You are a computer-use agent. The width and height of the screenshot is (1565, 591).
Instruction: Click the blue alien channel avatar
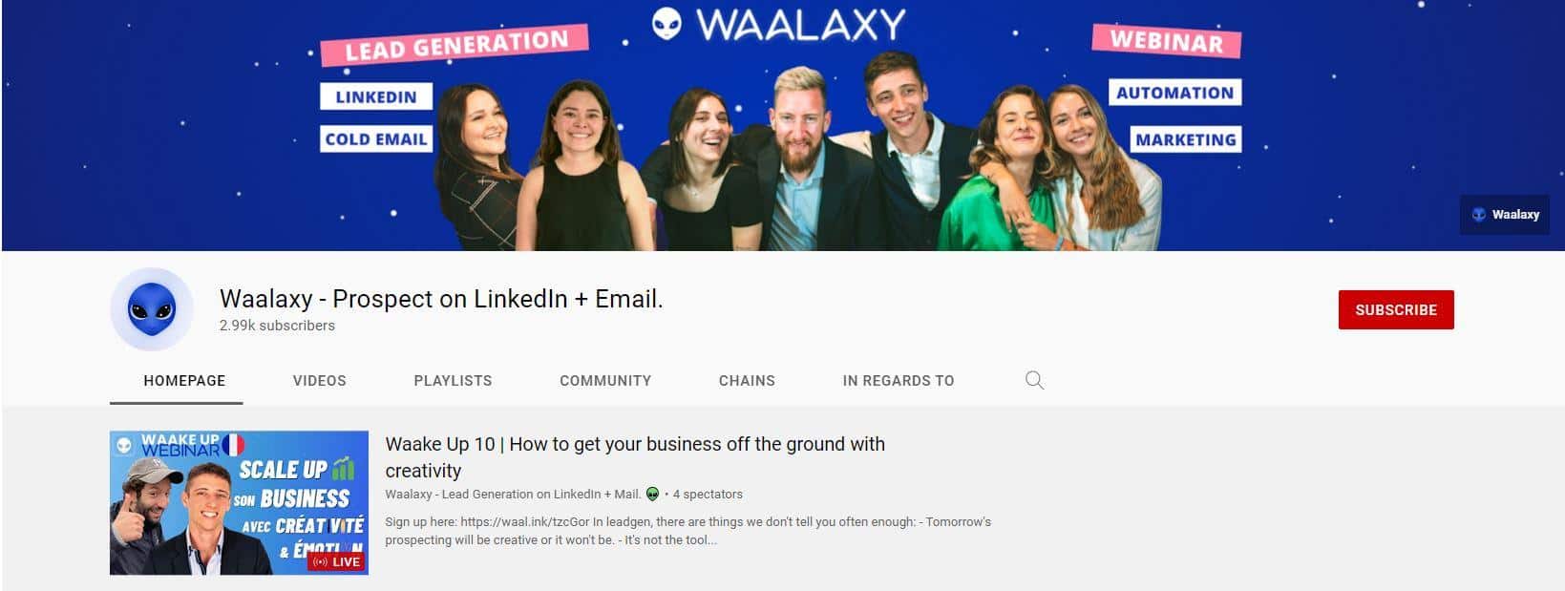click(x=152, y=309)
